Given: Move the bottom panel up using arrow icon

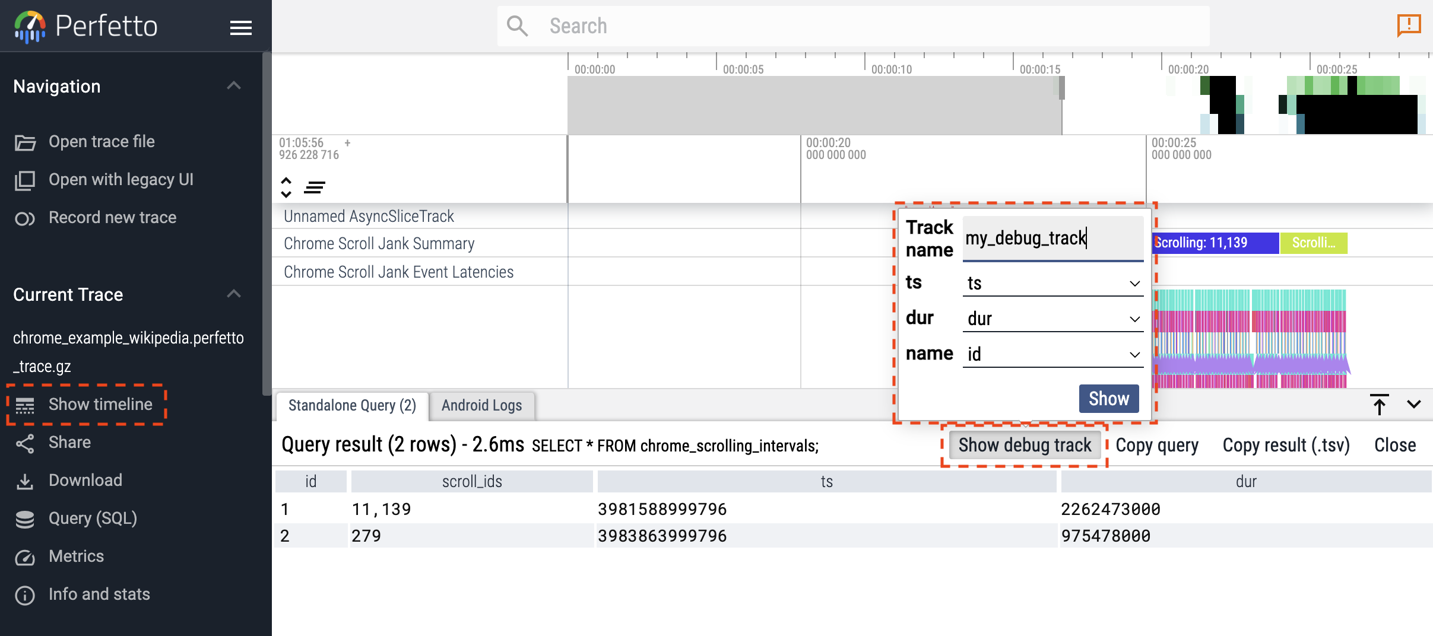Looking at the screenshot, I should coord(1379,405).
